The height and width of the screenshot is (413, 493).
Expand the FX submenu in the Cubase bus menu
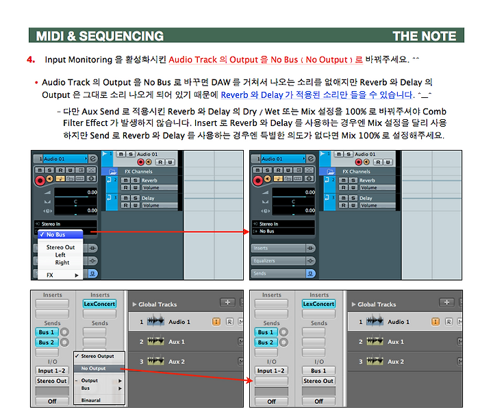[60, 275]
